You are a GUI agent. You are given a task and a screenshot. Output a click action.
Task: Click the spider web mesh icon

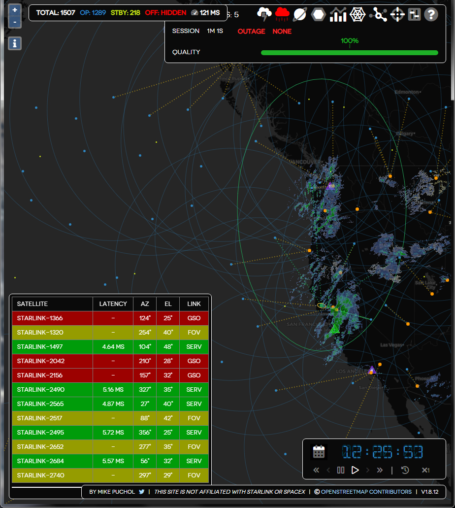(357, 15)
